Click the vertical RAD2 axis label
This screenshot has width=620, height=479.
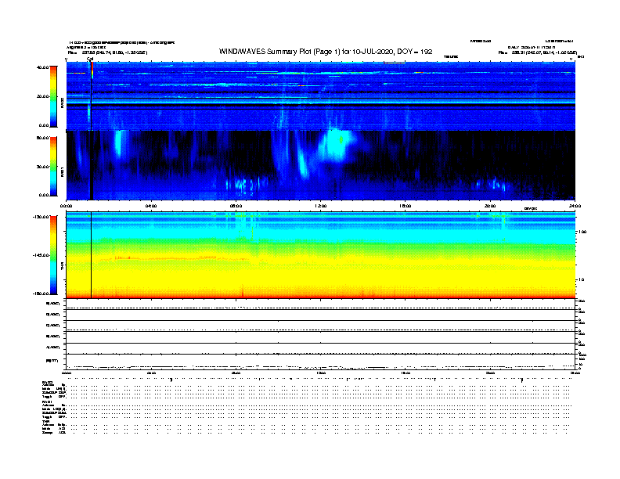(62, 103)
